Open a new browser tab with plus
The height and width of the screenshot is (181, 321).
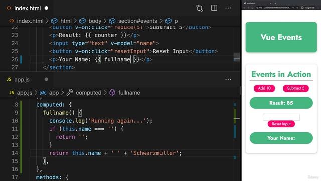pyautogui.click(x=275, y=3)
